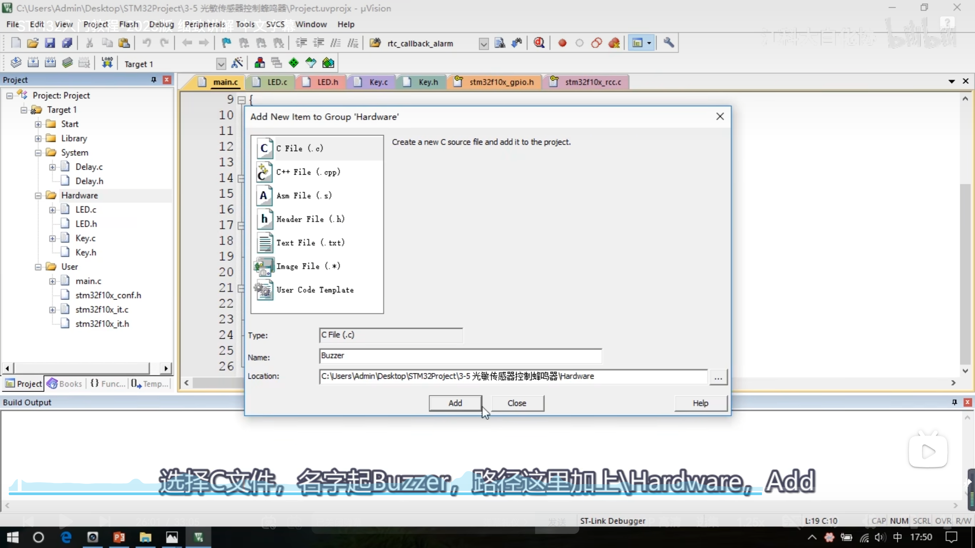The width and height of the screenshot is (975, 548).
Task: Open Options for Target wand icon
Action: [237, 63]
